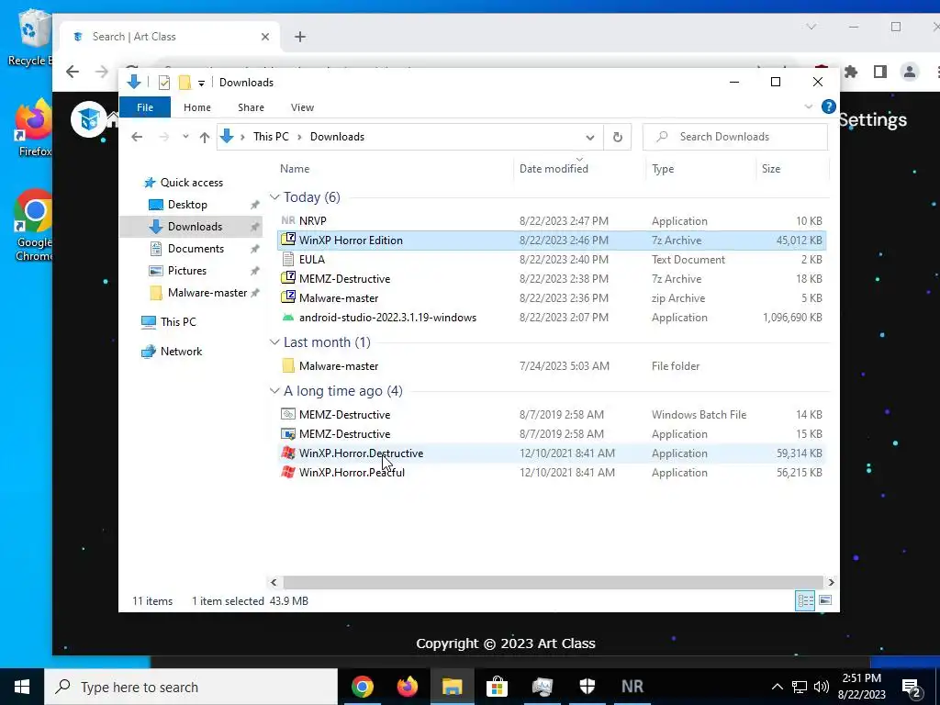Image resolution: width=940 pixels, height=705 pixels.
Task: Click This PC in address breadcrumb
Action: (271, 137)
